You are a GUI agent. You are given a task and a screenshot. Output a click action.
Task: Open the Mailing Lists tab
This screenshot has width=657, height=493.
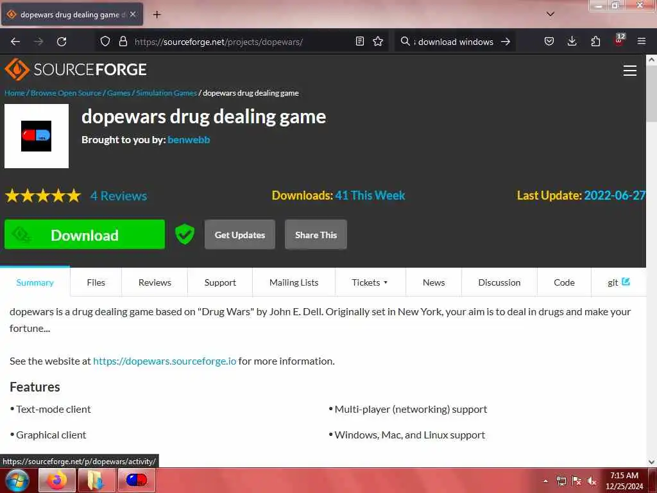[294, 282]
